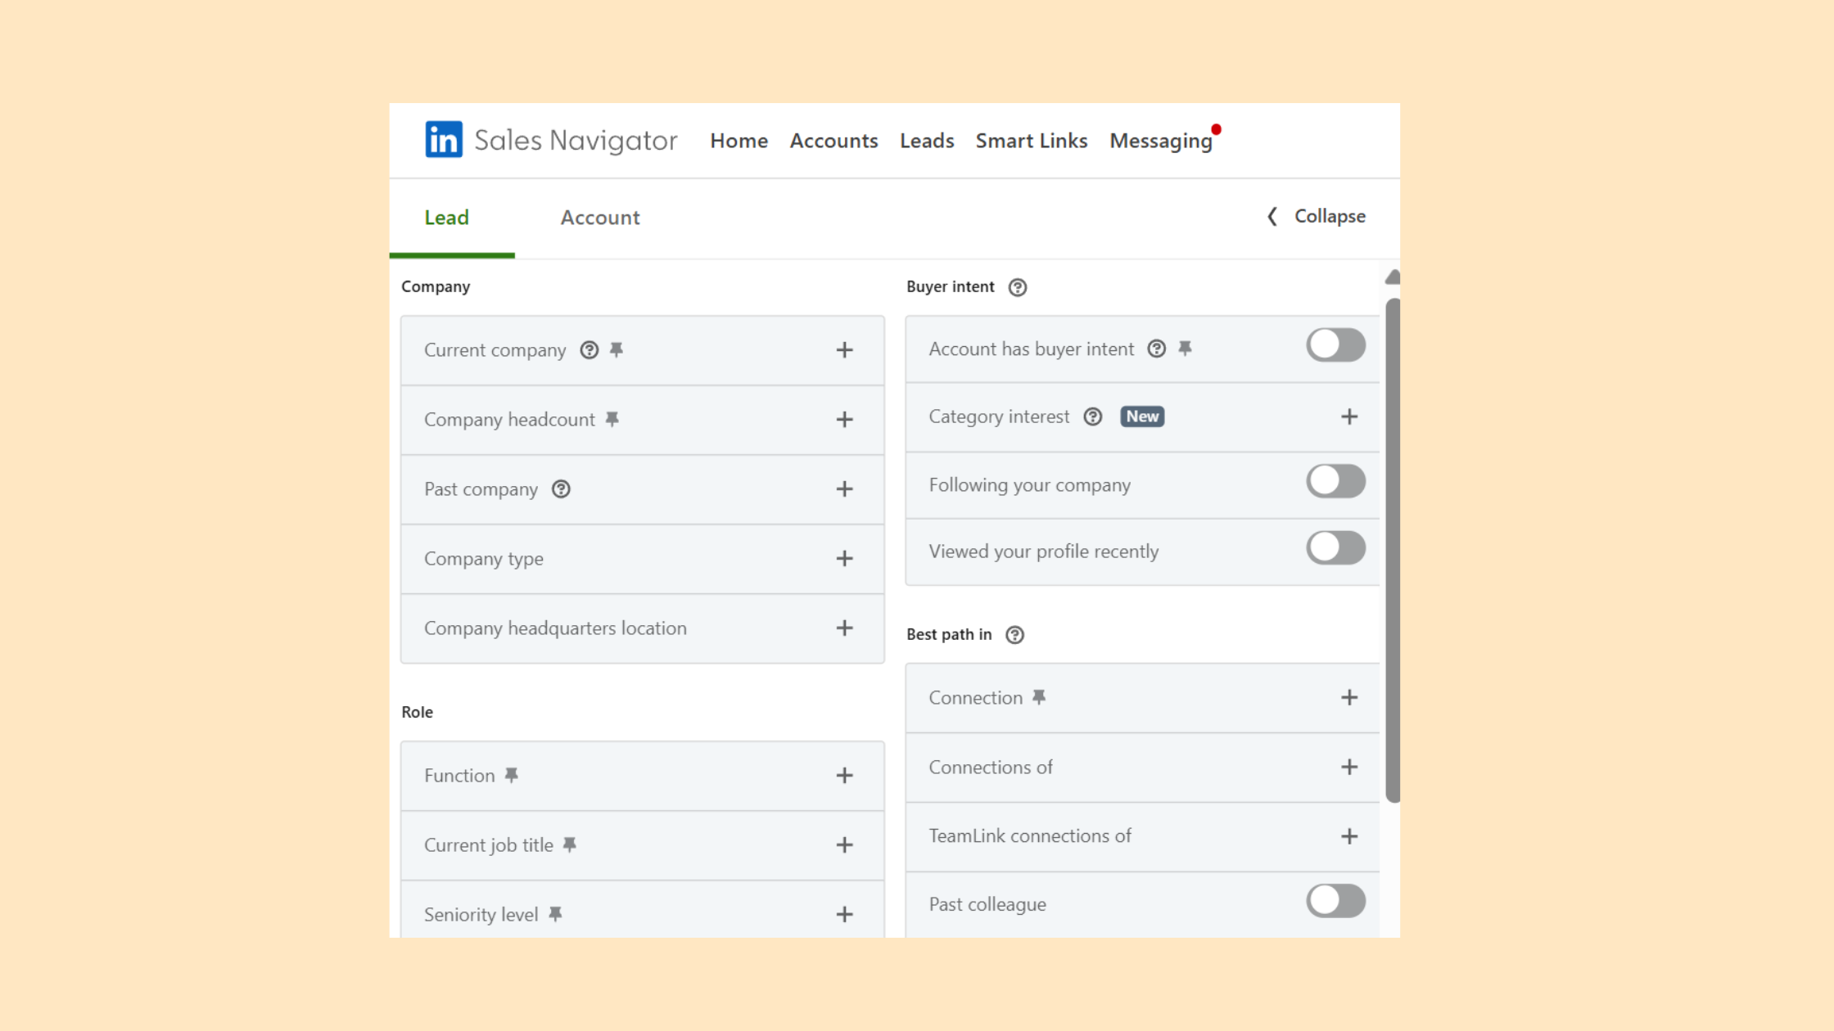Pin the Seniority level filter
The image size is (1834, 1031).
coord(555,914)
